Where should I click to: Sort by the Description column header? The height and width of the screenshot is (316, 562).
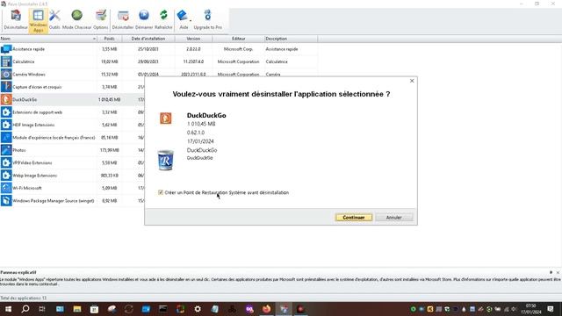[291, 39]
